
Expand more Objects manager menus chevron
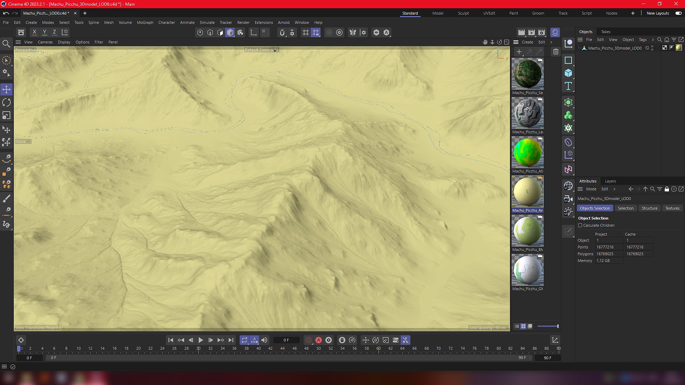653,40
